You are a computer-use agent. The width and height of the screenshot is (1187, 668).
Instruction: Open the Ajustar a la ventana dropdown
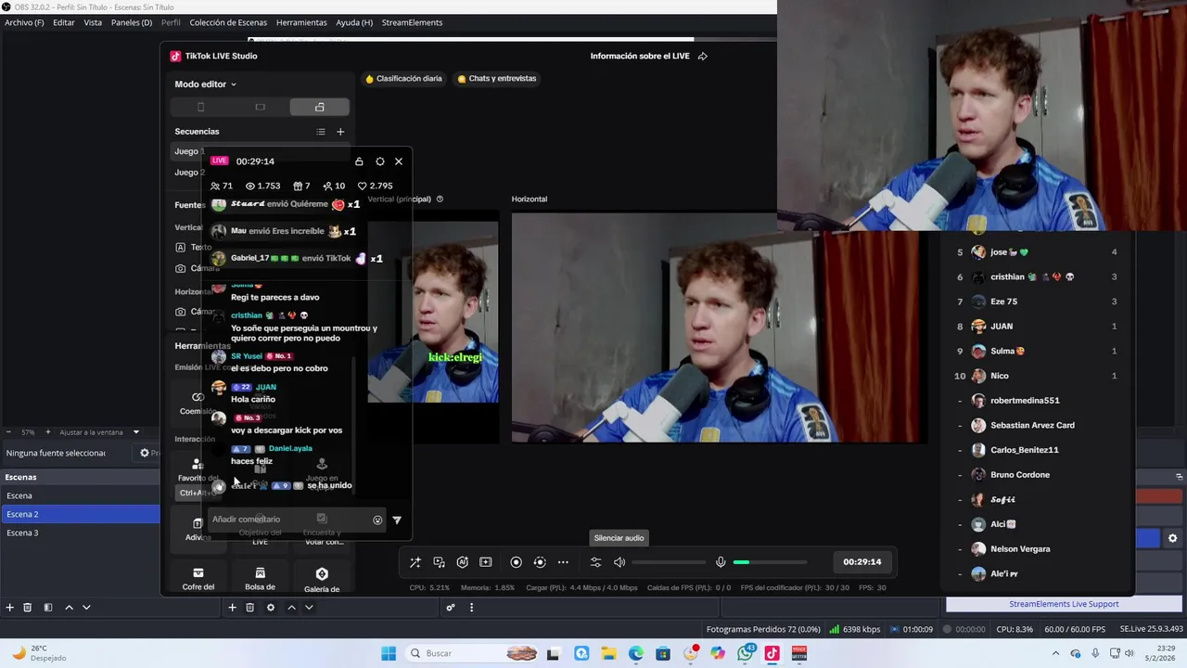pos(99,432)
